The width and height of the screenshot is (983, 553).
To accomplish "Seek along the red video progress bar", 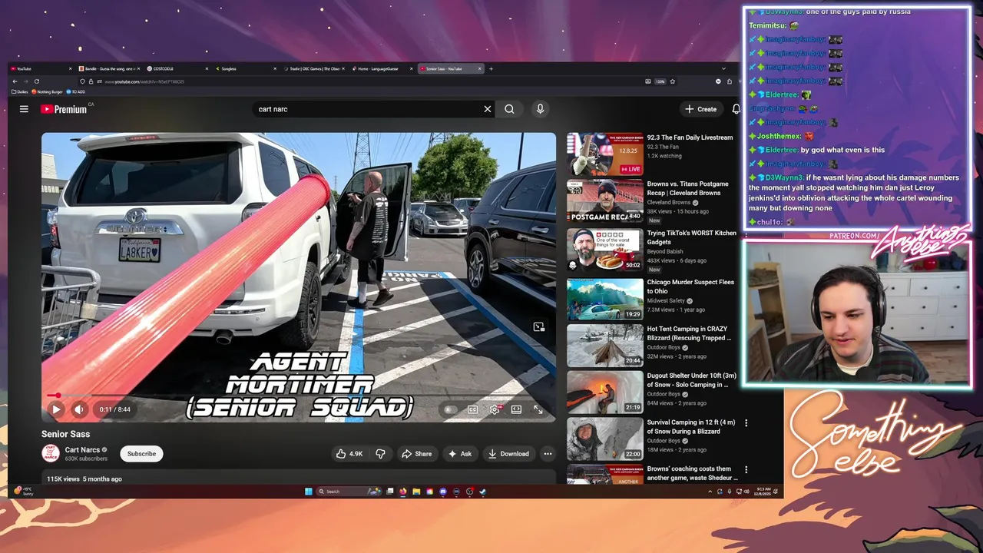I will tap(300, 396).
